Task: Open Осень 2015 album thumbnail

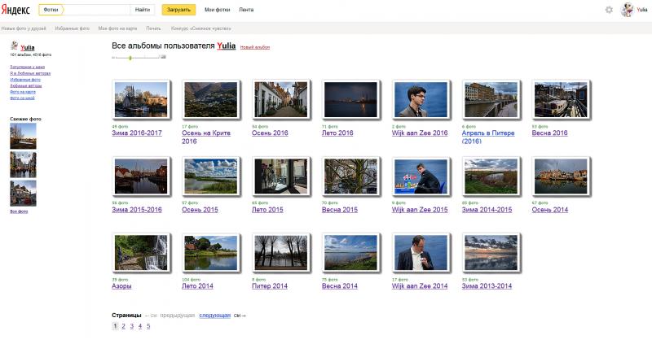Action: [211, 176]
